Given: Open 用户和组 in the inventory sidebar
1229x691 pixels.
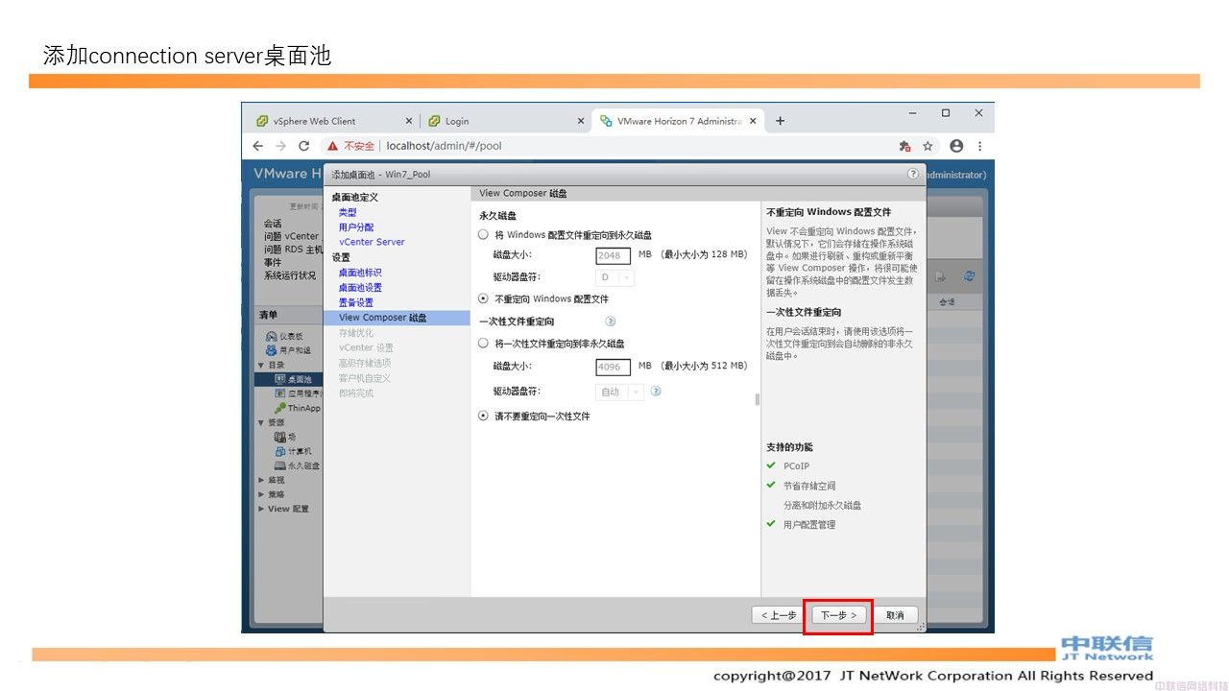Looking at the screenshot, I should tap(288, 350).
